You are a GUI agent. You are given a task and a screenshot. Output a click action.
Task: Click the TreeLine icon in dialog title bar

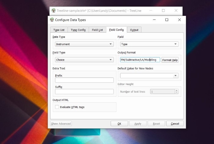click(x=52, y=20)
